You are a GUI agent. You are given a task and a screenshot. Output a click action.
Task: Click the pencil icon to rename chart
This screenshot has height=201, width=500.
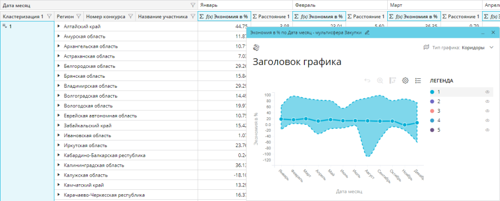(367, 33)
